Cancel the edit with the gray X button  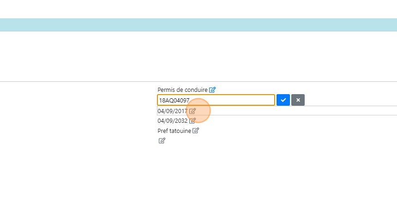(298, 100)
